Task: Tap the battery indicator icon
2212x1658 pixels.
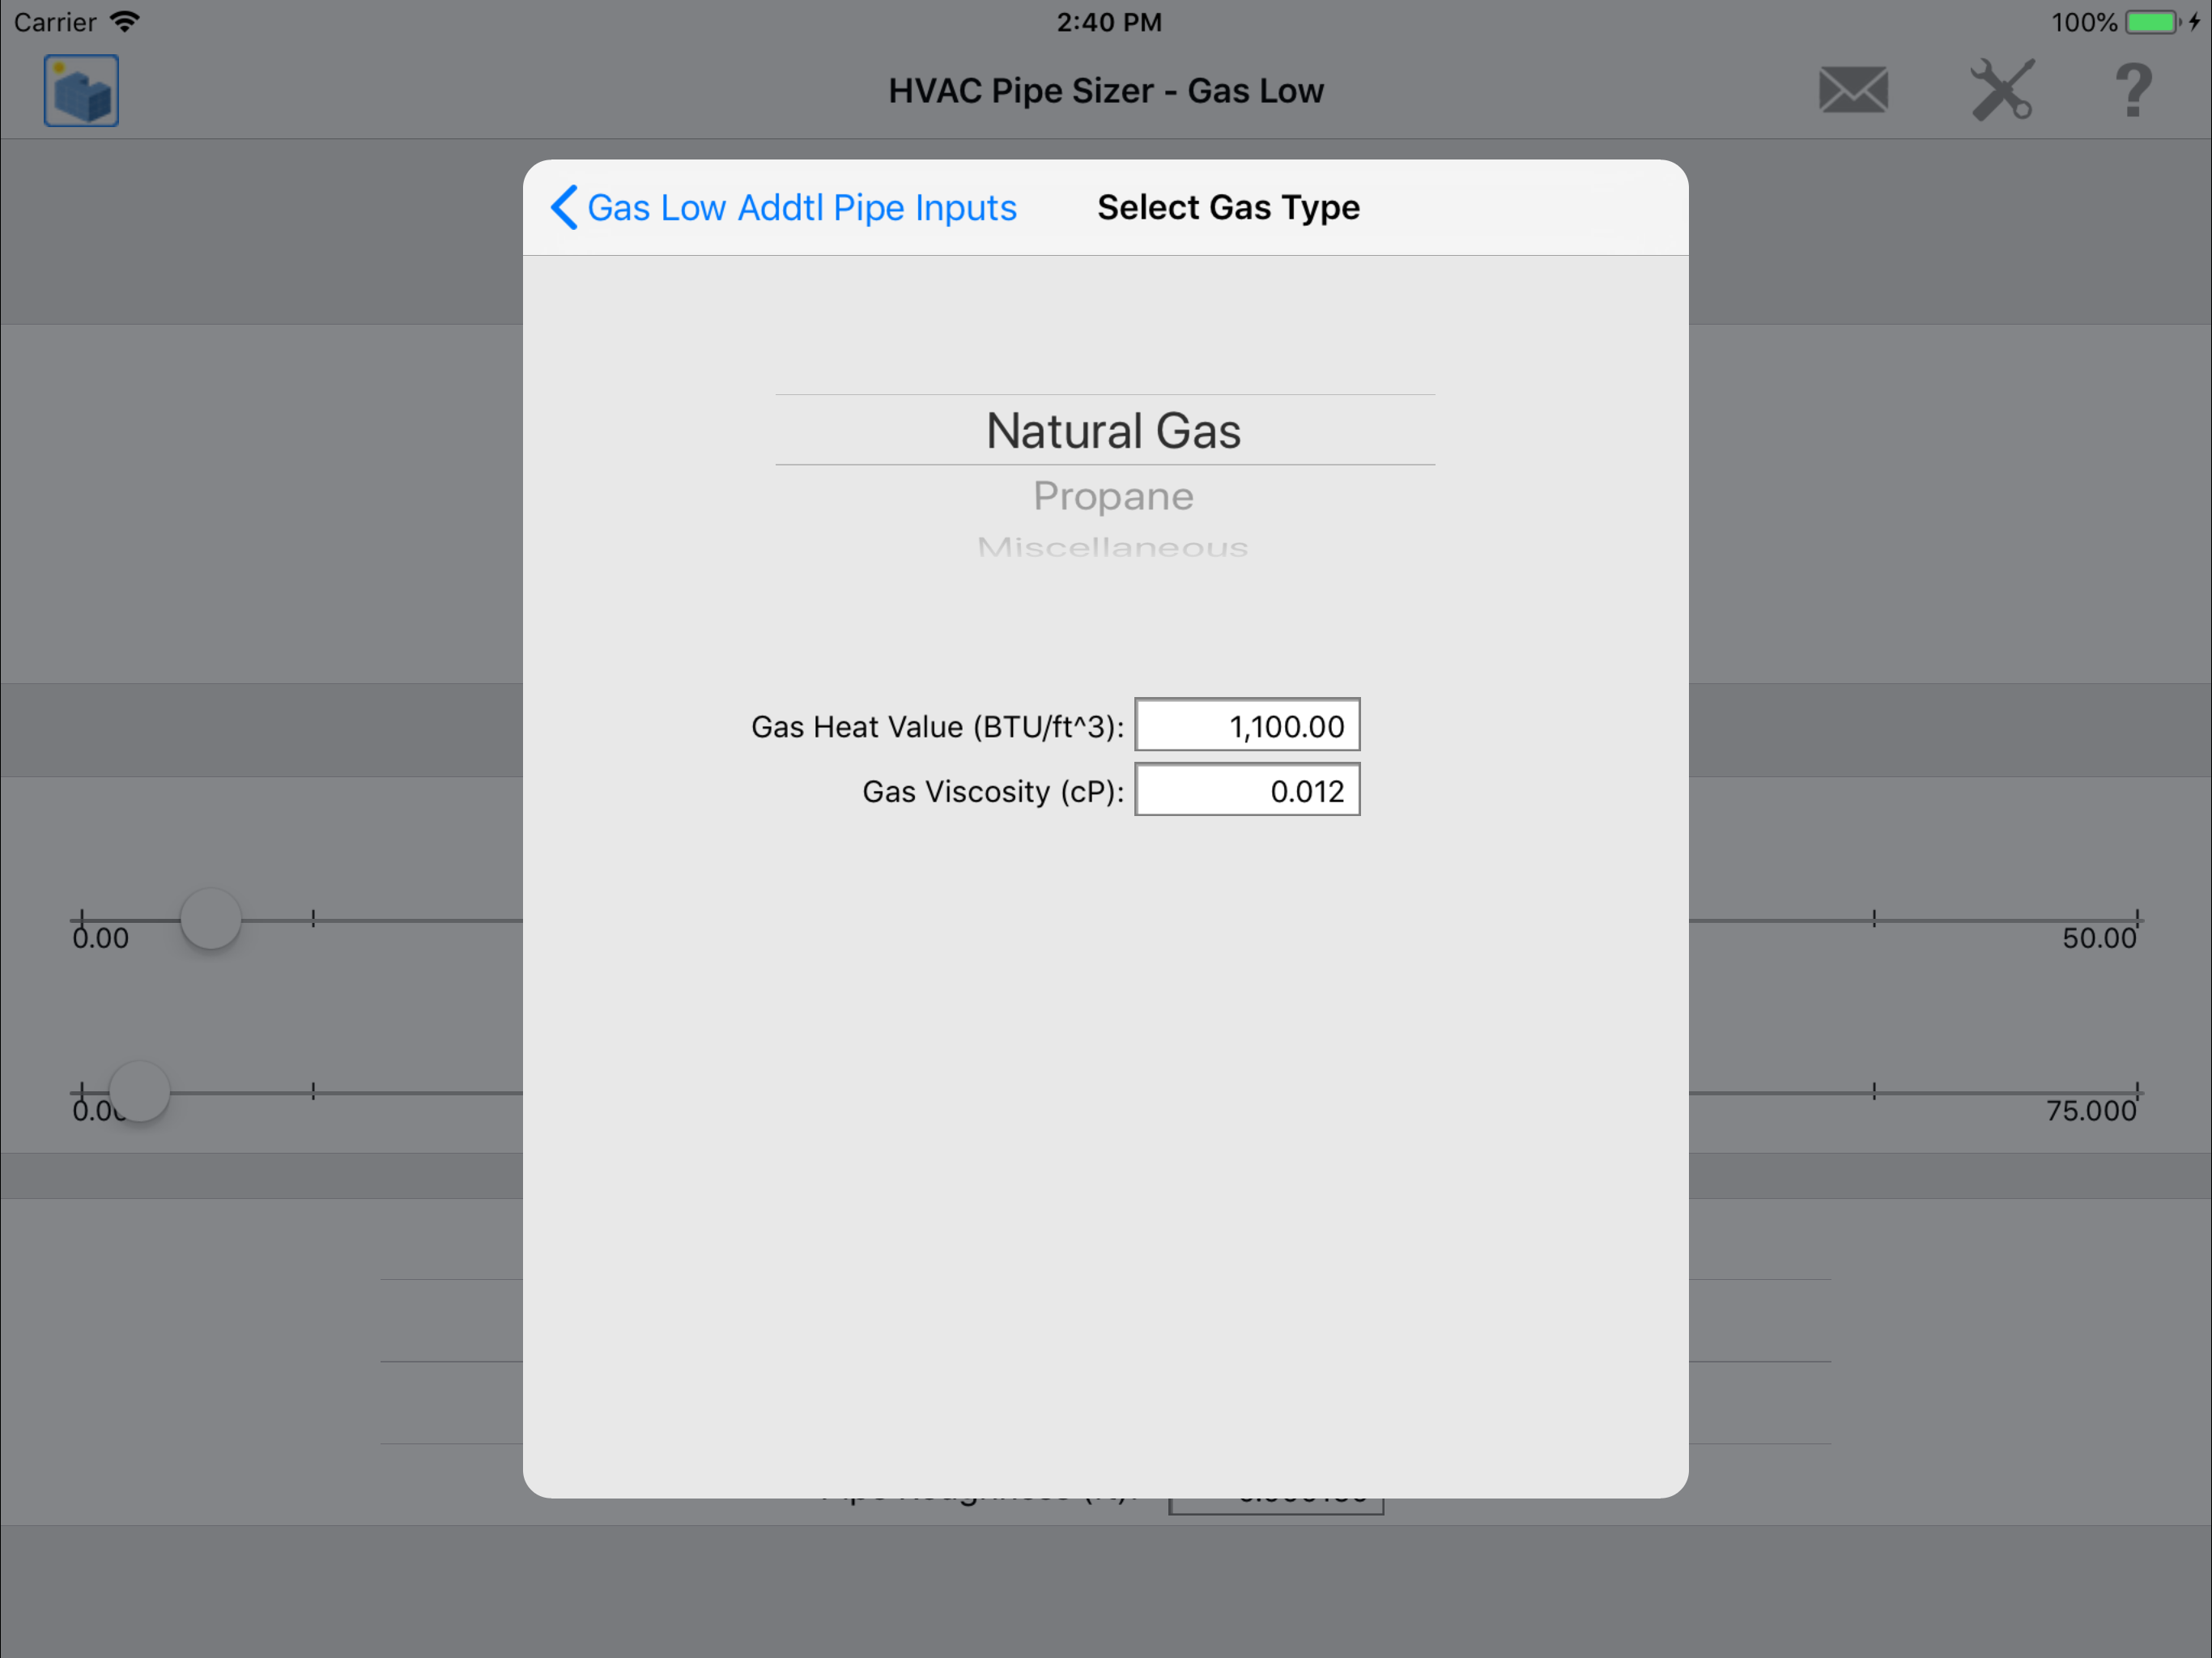Action: 2152,22
